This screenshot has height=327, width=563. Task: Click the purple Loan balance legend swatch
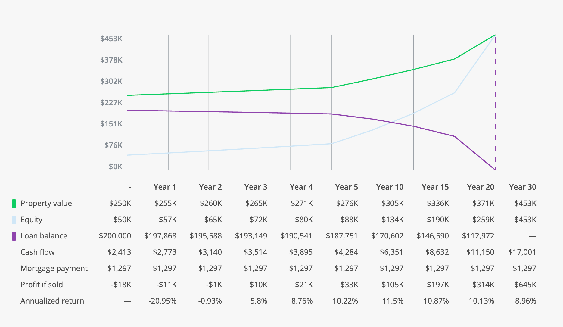pos(14,236)
